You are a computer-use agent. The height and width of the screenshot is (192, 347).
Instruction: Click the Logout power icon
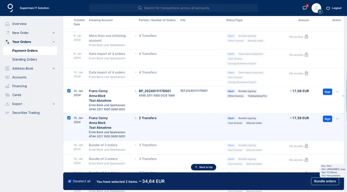pos(328,8)
